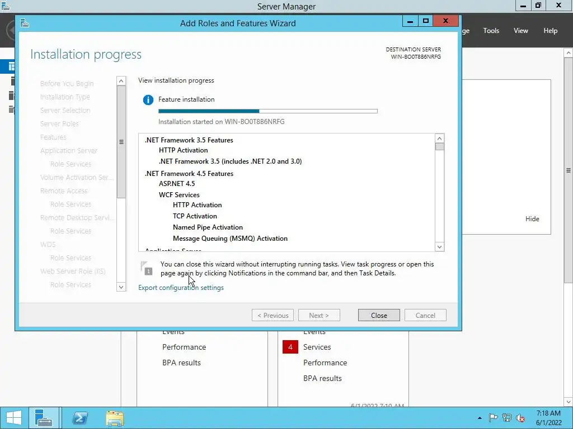Open Export configuration settings link

coord(181,288)
